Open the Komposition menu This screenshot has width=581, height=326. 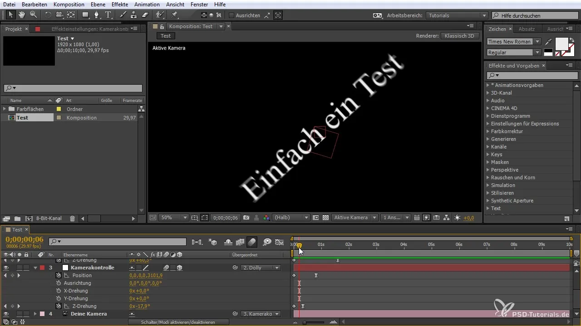(x=69, y=4)
